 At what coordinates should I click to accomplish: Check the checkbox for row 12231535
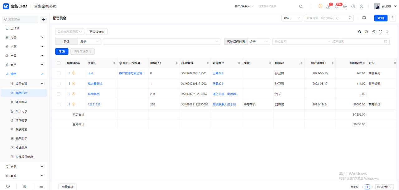click(x=59, y=104)
